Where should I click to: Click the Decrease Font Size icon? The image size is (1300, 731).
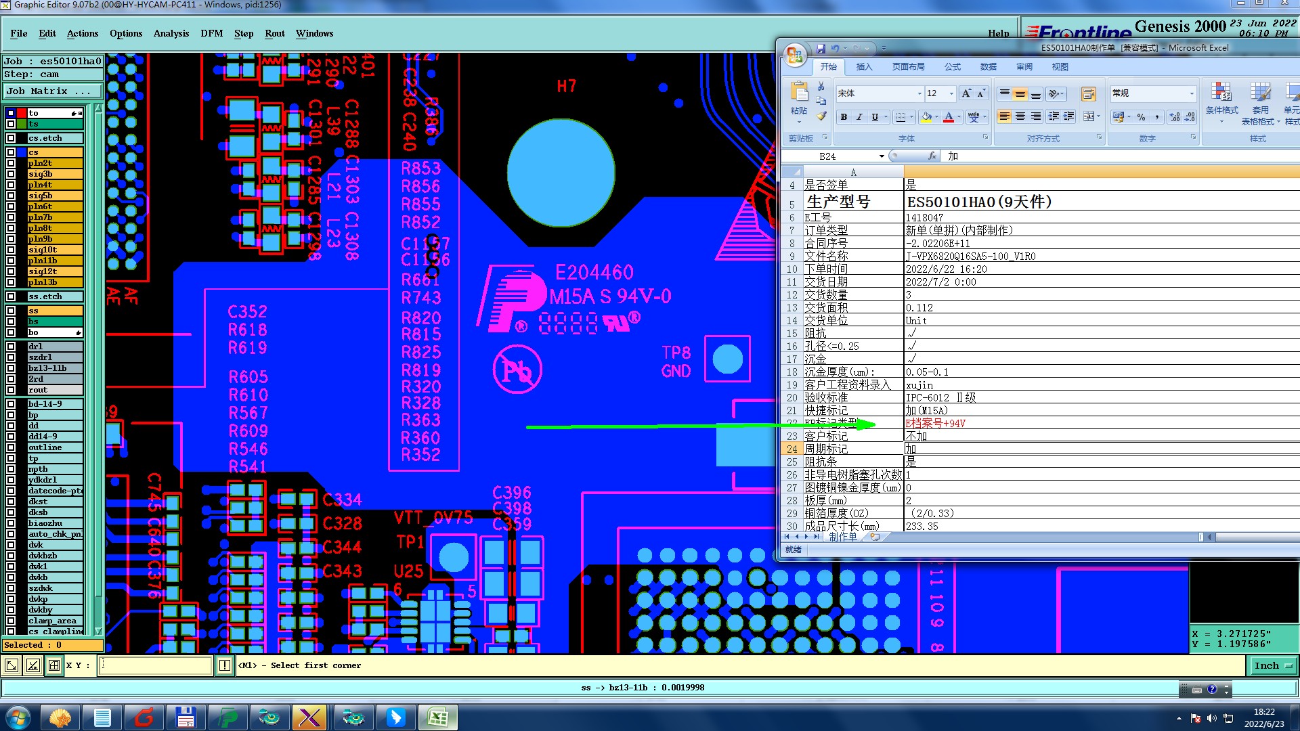click(x=980, y=93)
